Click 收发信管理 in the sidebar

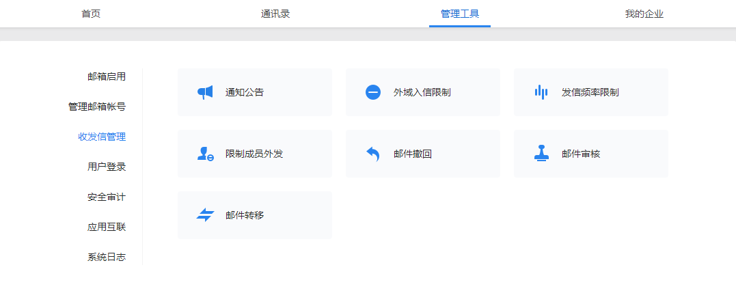click(x=102, y=137)
